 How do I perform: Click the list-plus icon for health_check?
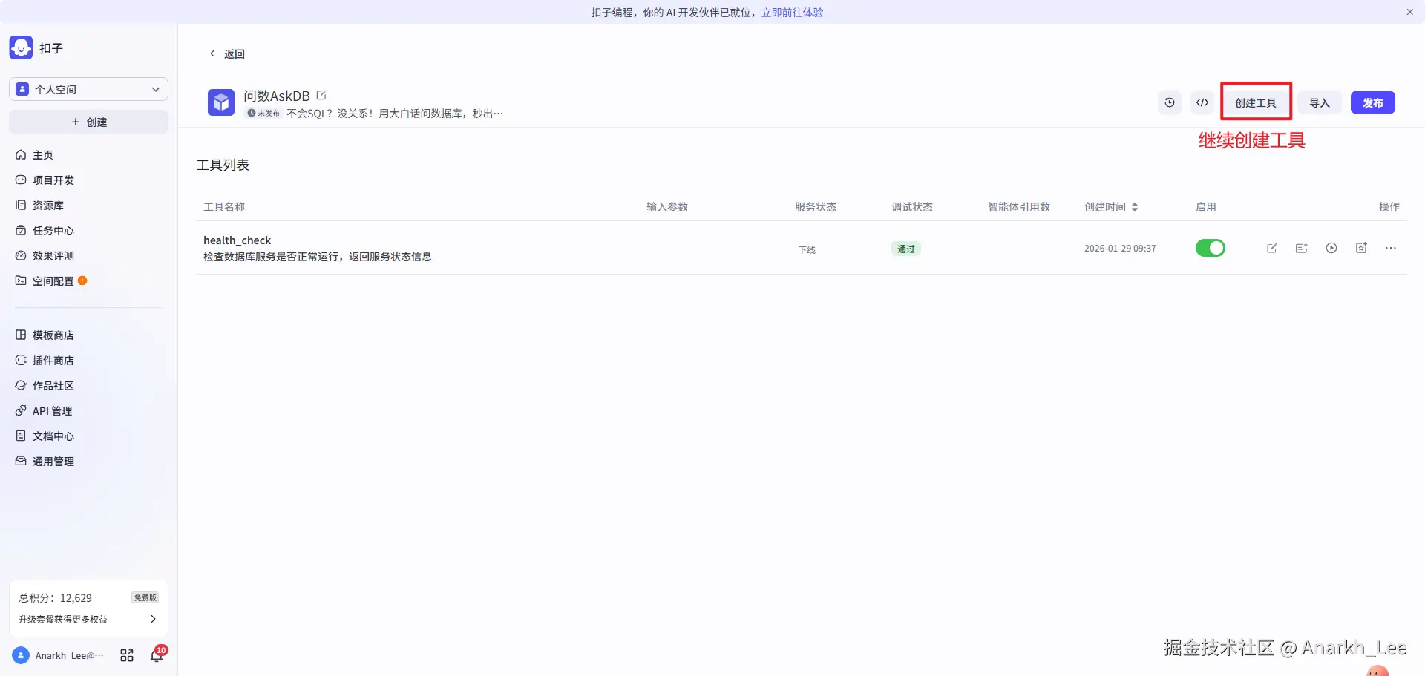1302,248
